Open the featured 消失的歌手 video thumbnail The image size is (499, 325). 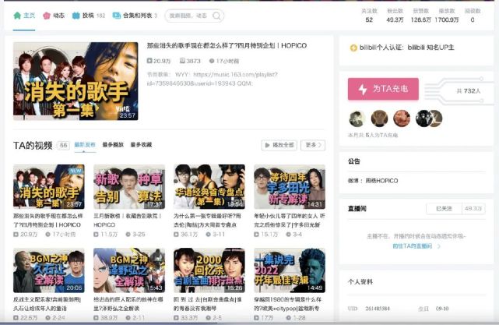(x=76, y=81)
